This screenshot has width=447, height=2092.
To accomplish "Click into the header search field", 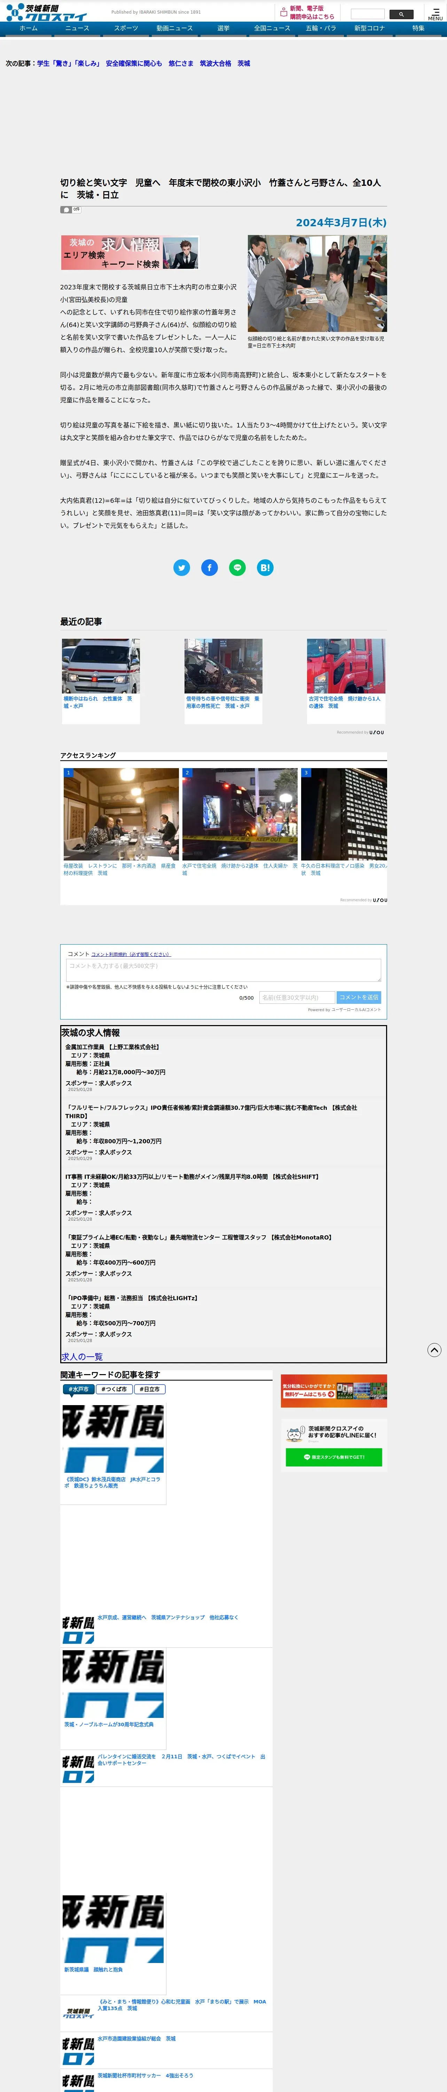I will (368, 14).
